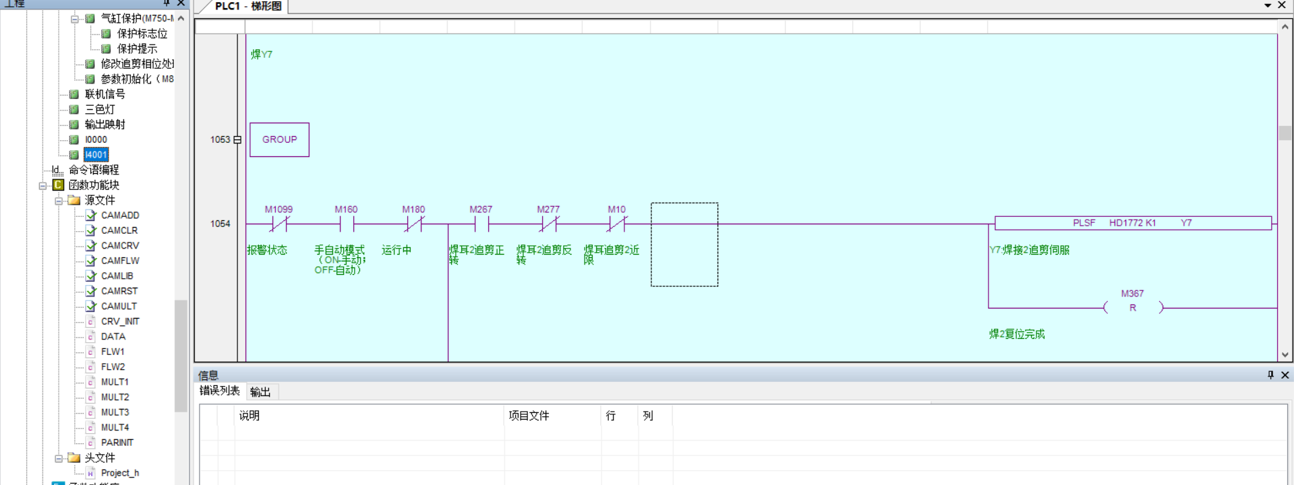Click ladder editor scrollbar down arrow
The width and height of the screenshot is (1294, 485).
(x=1285, y=354)
